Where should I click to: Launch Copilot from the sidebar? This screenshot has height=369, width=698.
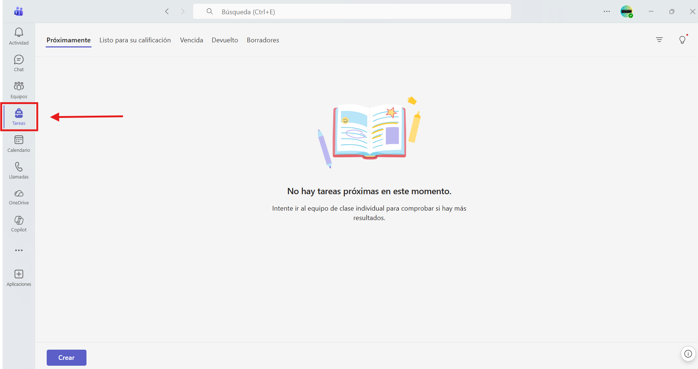coord(19,224)
